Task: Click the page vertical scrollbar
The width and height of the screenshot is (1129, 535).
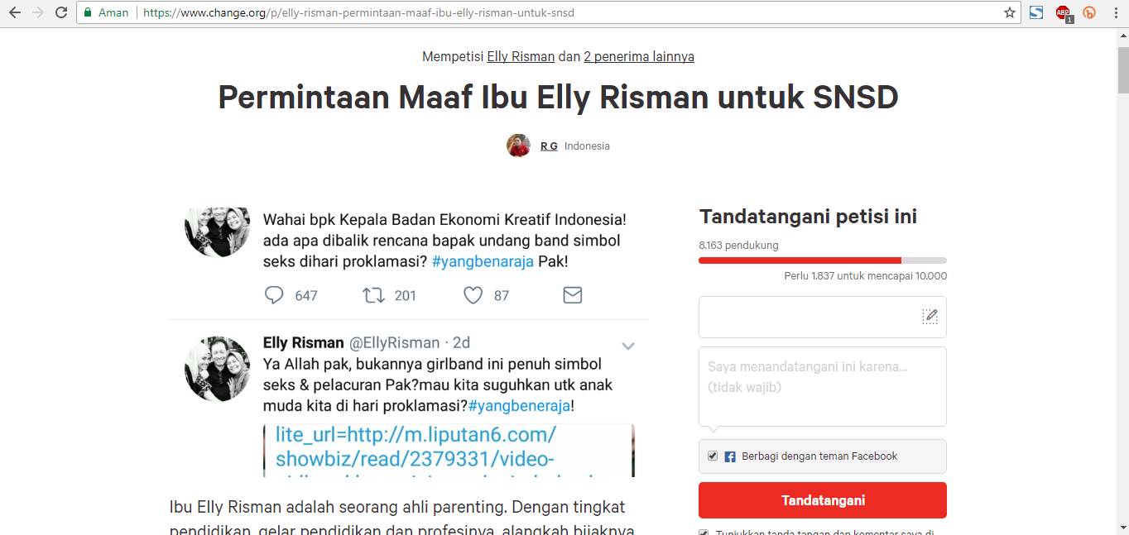Action: [x=1122, y=281]
